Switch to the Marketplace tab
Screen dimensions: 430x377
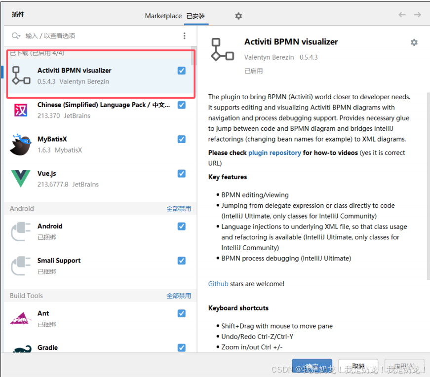[x=163, y=16]
